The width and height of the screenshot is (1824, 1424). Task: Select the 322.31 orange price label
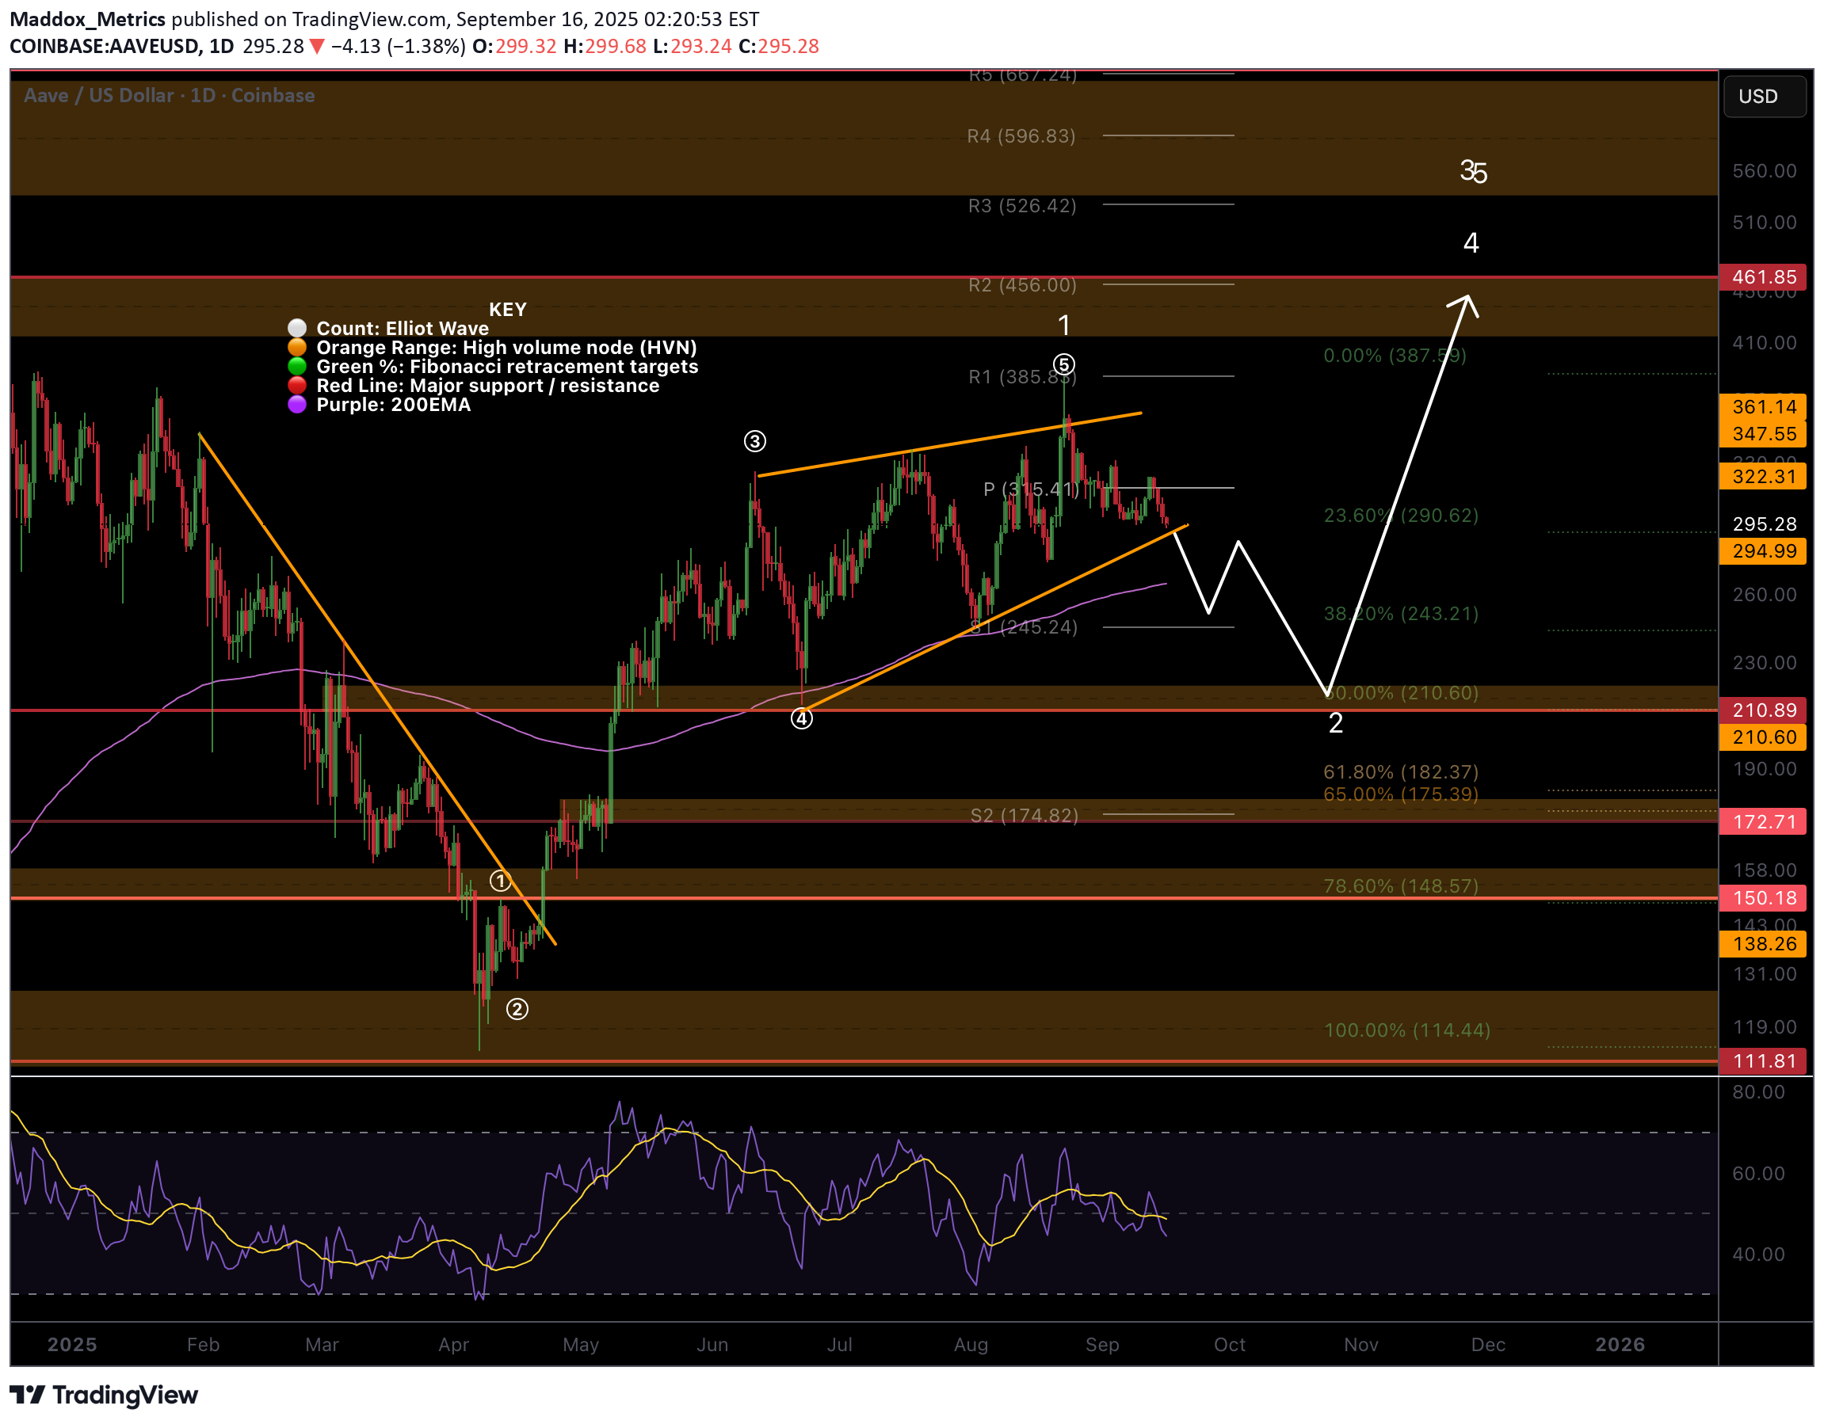(x=1763, y=477)
